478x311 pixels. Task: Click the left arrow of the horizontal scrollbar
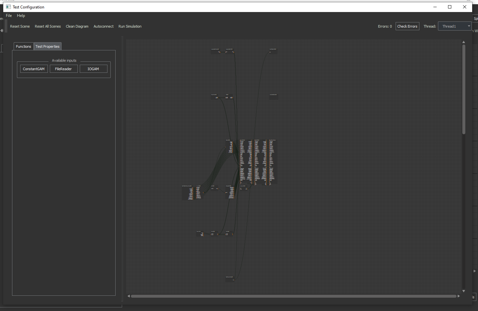click(x=128, y=296)
